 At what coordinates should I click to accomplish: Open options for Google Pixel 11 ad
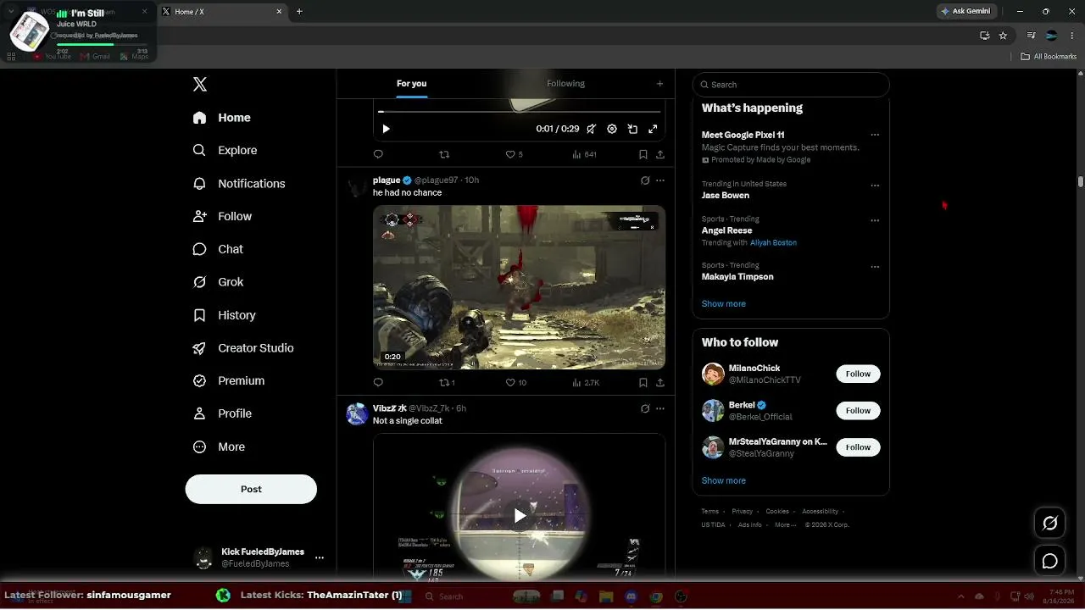coord(875,135)
